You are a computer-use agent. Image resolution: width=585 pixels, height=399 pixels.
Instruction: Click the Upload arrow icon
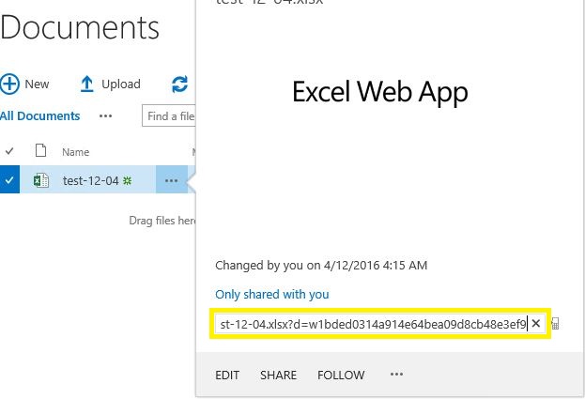click(x=87, y=84)
